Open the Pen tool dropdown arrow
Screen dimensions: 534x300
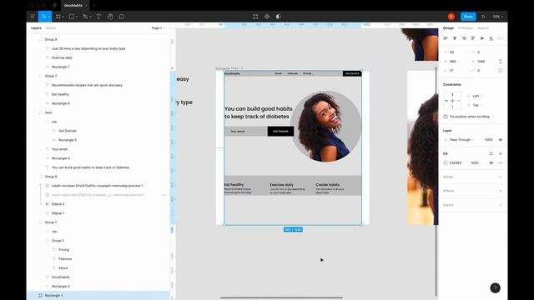pos(90,17)
